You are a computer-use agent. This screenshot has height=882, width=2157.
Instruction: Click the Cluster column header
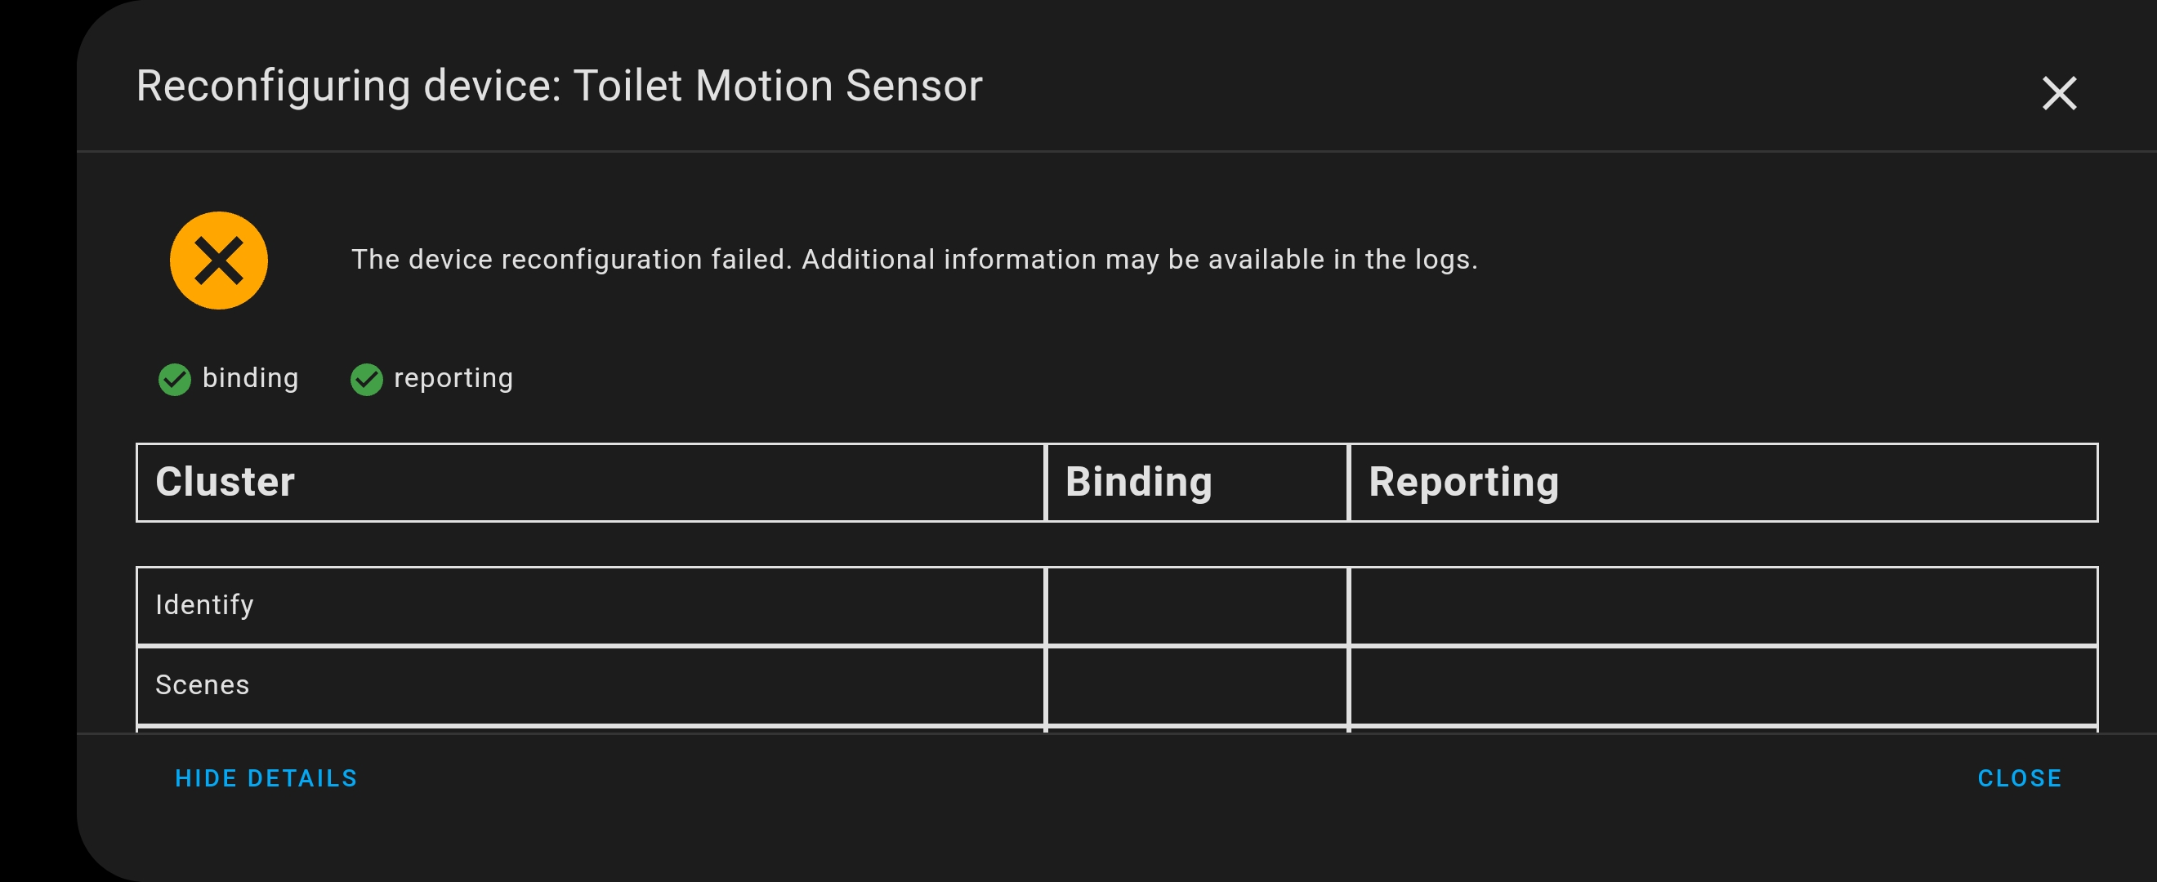tap(226, 482)
